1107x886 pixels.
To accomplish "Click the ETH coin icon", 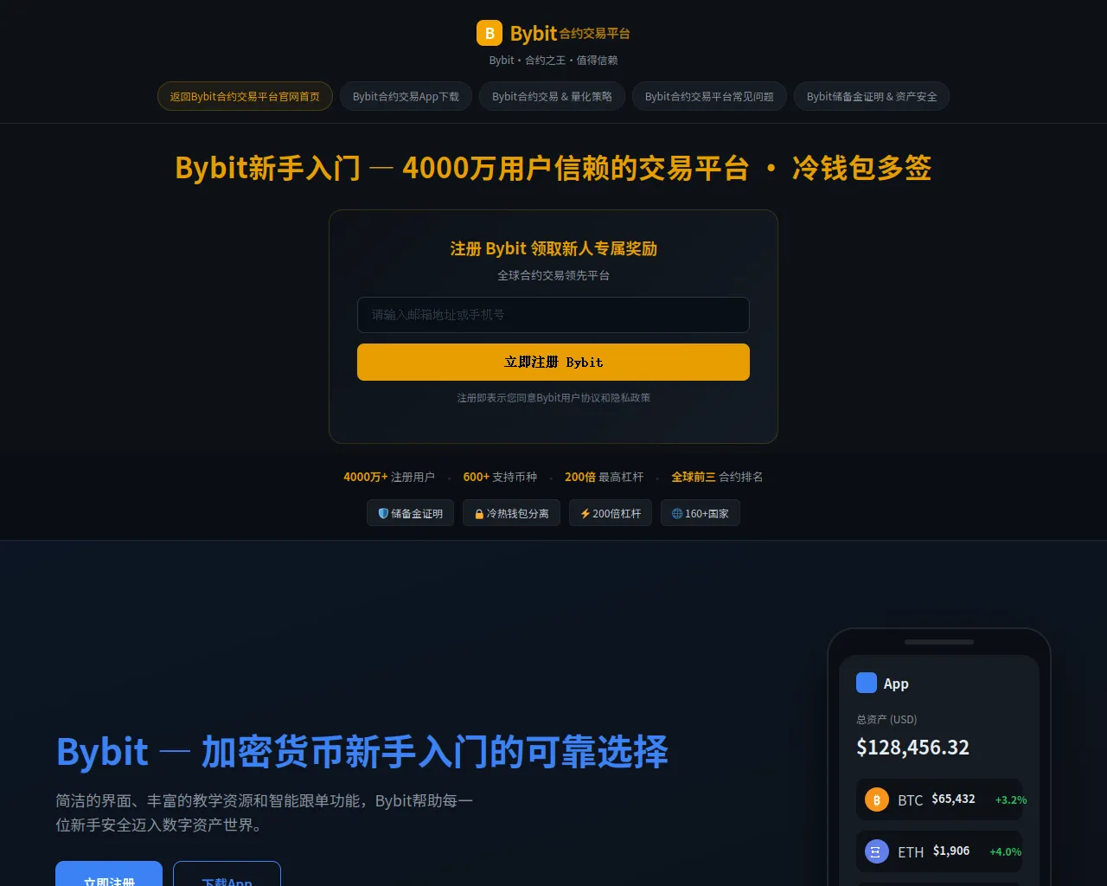I will pos(877,851).
